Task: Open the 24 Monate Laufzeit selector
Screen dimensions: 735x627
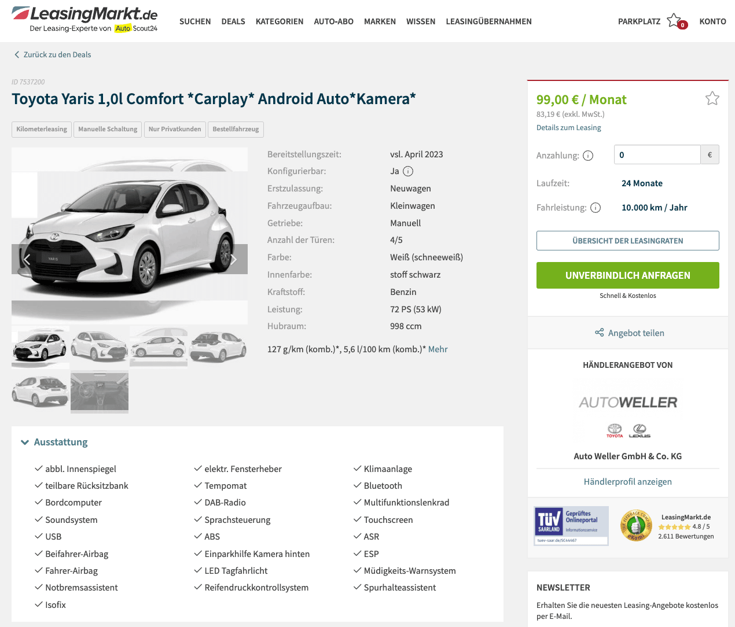Action: coord(642,183)
